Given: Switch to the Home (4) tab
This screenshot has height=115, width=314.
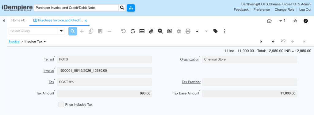Looking at the screenshot, I should (18, 20).
